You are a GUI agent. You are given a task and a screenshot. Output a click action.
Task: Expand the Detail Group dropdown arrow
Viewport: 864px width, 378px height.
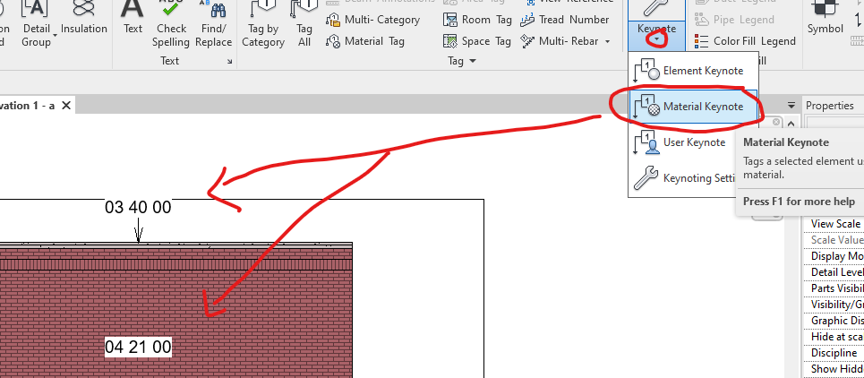tap(56, 35)
